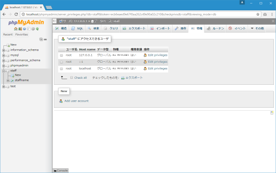This screenshot has width=276, height=173.
Task: Click the browser back arrow
Action: tap(4, 14)
